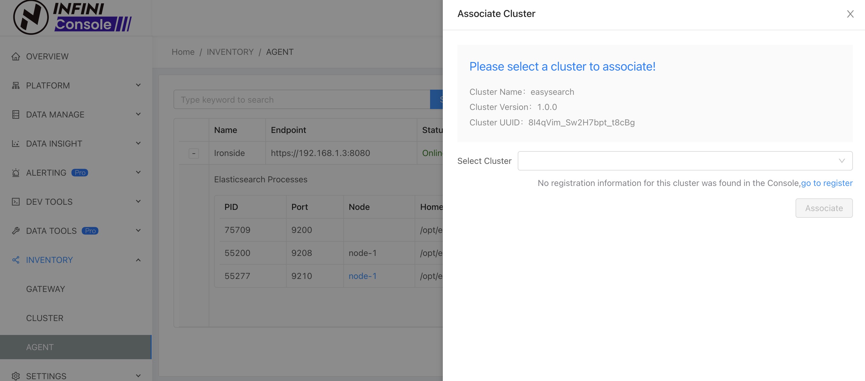Collapse the Ironside agent row
Screen dimensions: 865x381
pos(194,153)
